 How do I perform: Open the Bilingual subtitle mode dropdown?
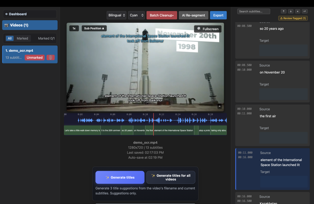116,15
